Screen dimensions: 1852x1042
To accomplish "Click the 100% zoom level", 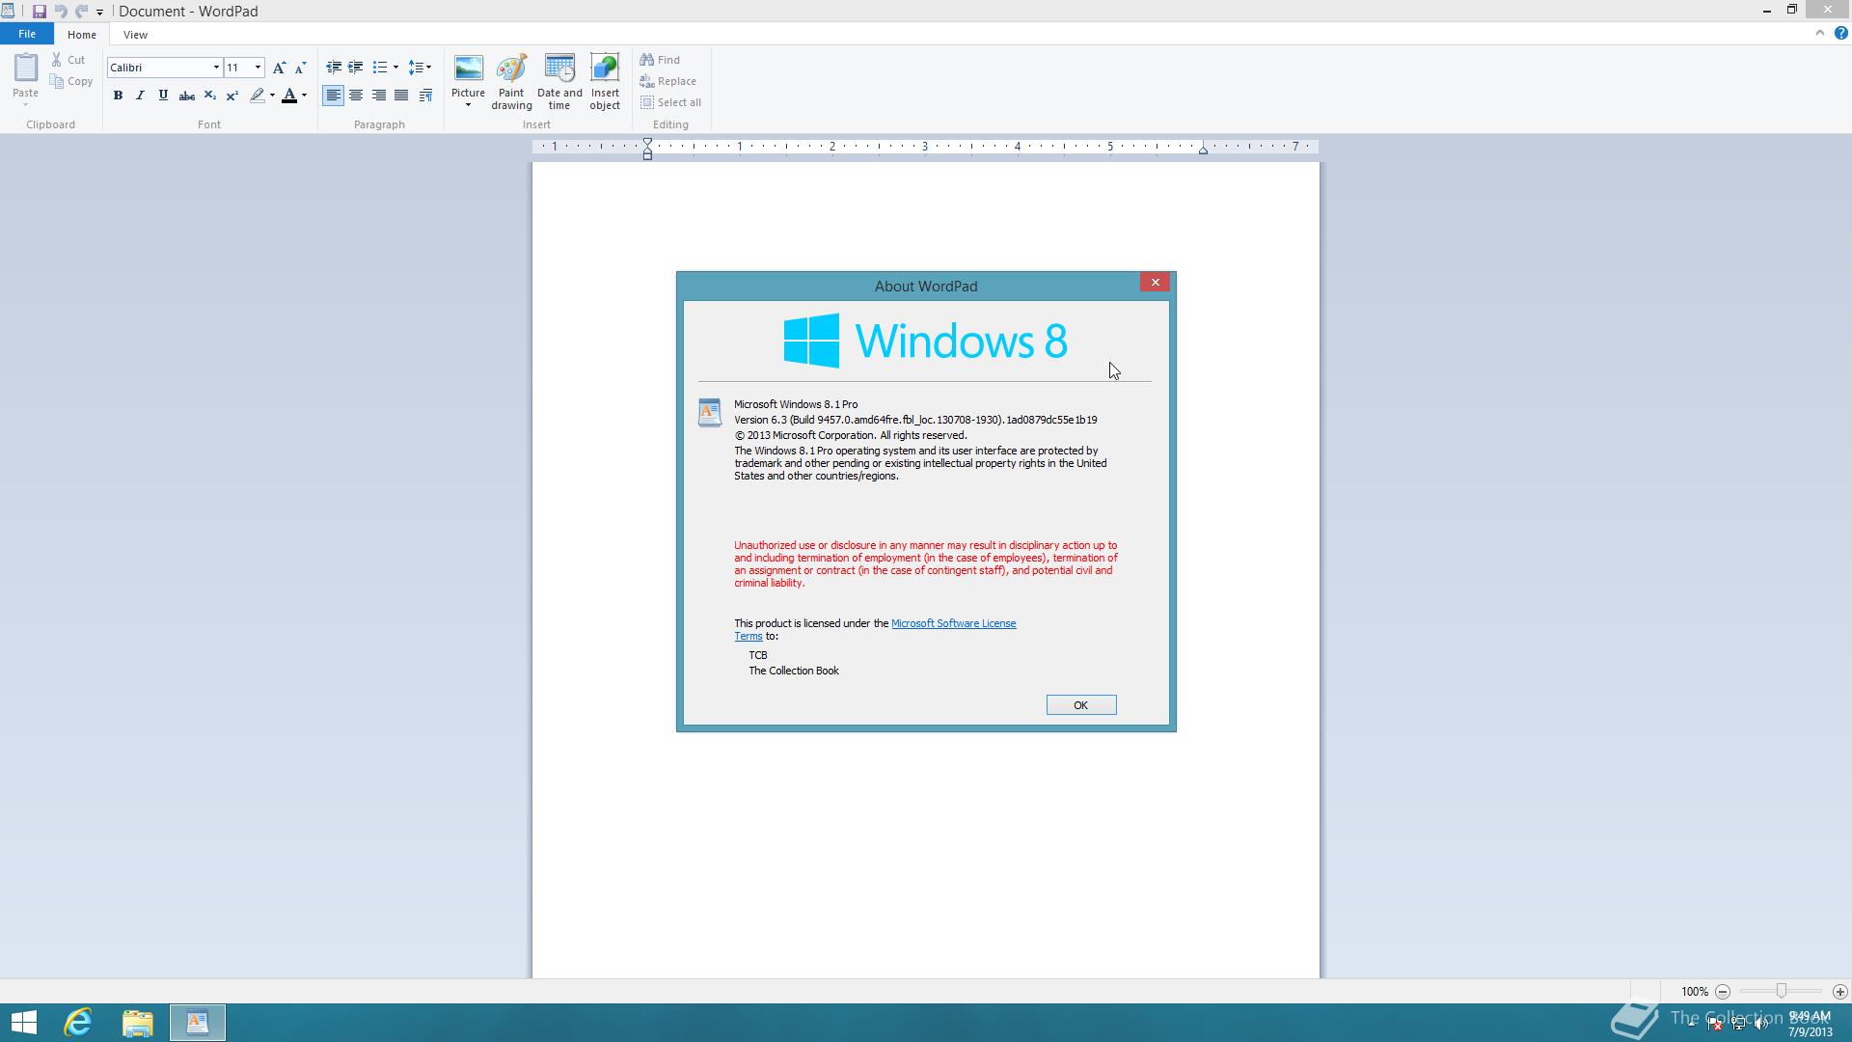I will coord(1694,992).
